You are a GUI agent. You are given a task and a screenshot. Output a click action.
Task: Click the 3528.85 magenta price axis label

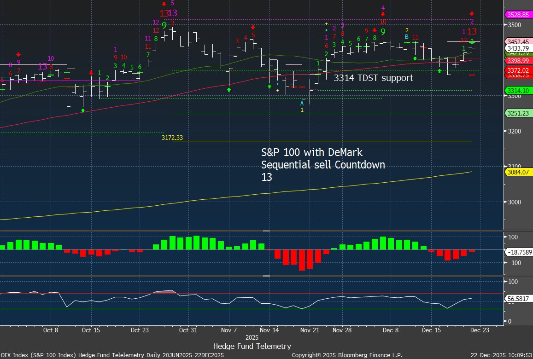(519, 15)
